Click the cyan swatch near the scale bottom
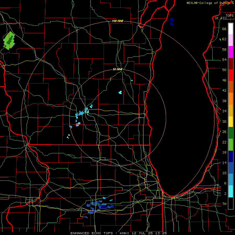235x235 pixels. coord(231,191)
